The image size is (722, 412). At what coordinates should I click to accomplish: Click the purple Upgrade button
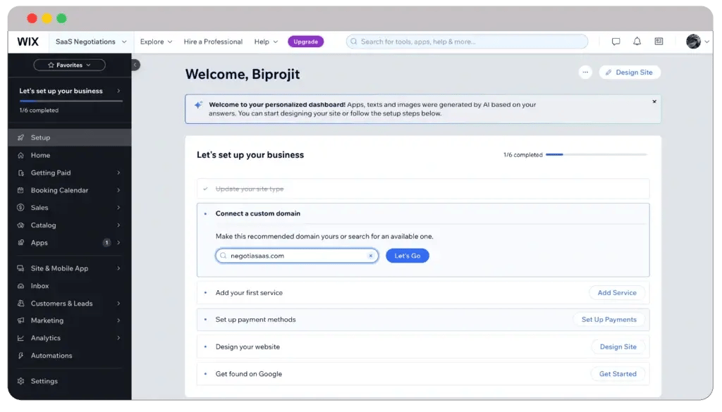click(305, 42)
